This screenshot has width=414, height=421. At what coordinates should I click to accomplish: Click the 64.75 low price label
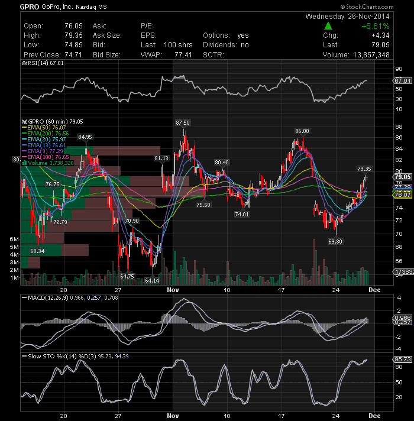(127, 276)
